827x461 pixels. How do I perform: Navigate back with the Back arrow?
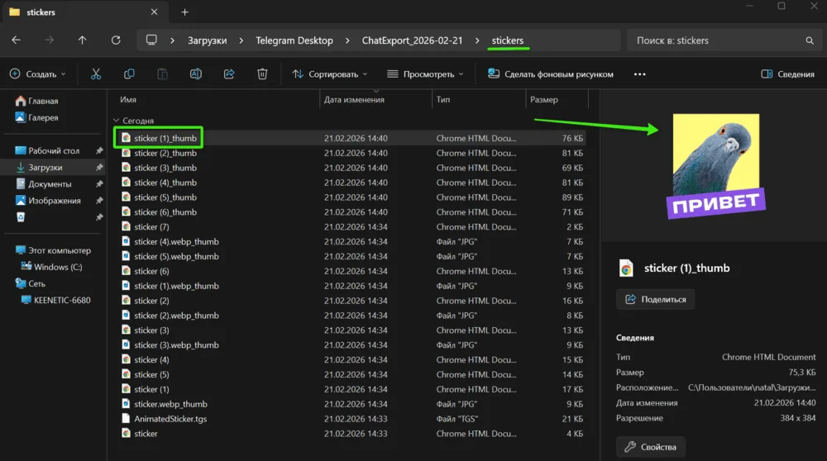[17, 40]
